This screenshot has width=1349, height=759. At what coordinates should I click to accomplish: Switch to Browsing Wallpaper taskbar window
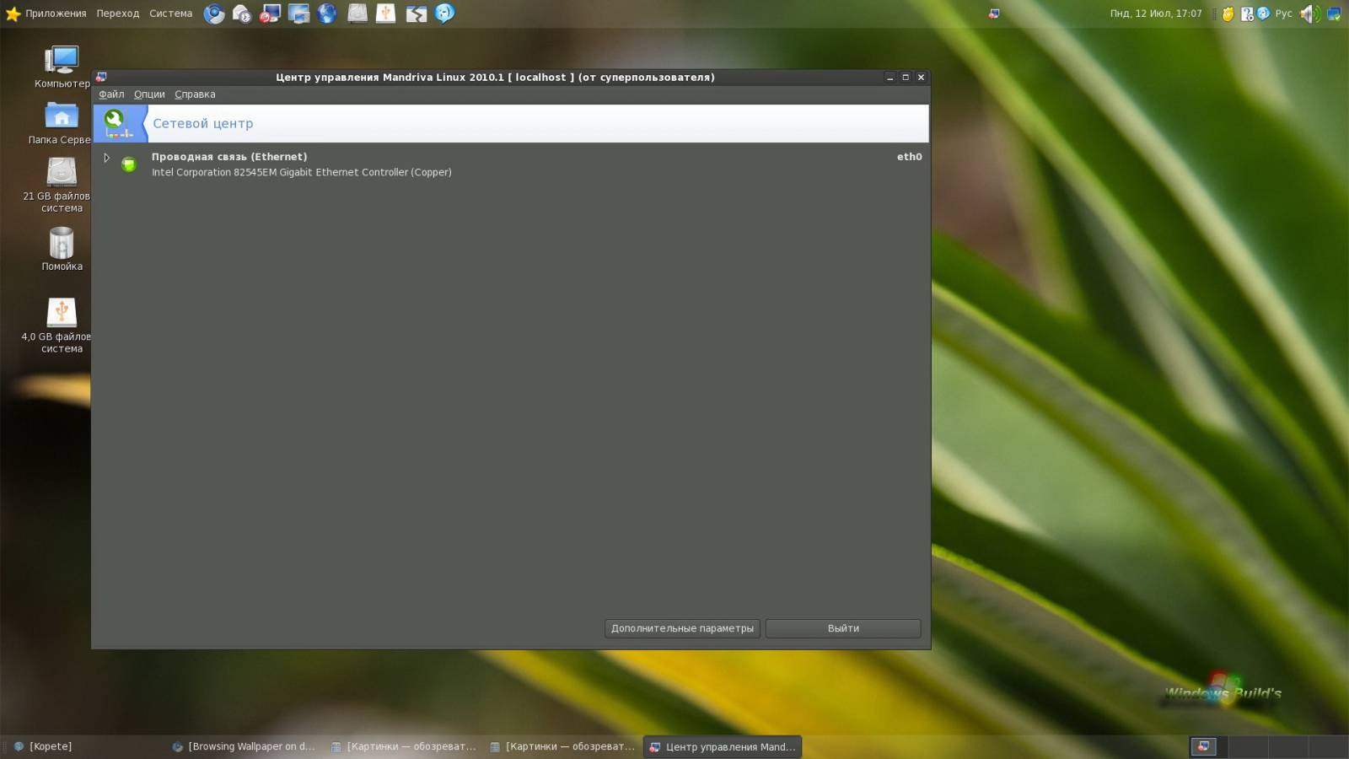[244, 746]
